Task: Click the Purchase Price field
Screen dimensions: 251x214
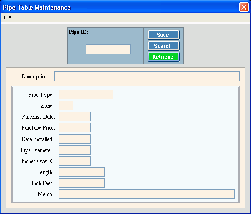Action: [x=74, y=128]
